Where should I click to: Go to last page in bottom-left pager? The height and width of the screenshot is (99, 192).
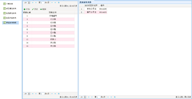pos(55,94)
